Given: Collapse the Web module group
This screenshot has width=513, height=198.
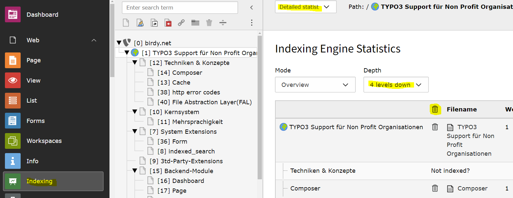Looking at the screenshot, I should 94,40.
